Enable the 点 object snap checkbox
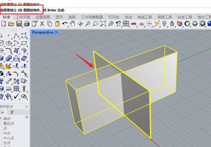This screenshot has width=211, height=147. [x=1, y=128]
